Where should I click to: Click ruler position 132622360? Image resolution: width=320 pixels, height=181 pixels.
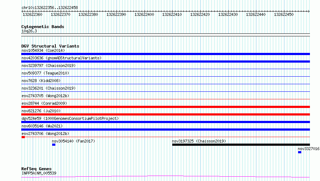click(x=32, y=14)
